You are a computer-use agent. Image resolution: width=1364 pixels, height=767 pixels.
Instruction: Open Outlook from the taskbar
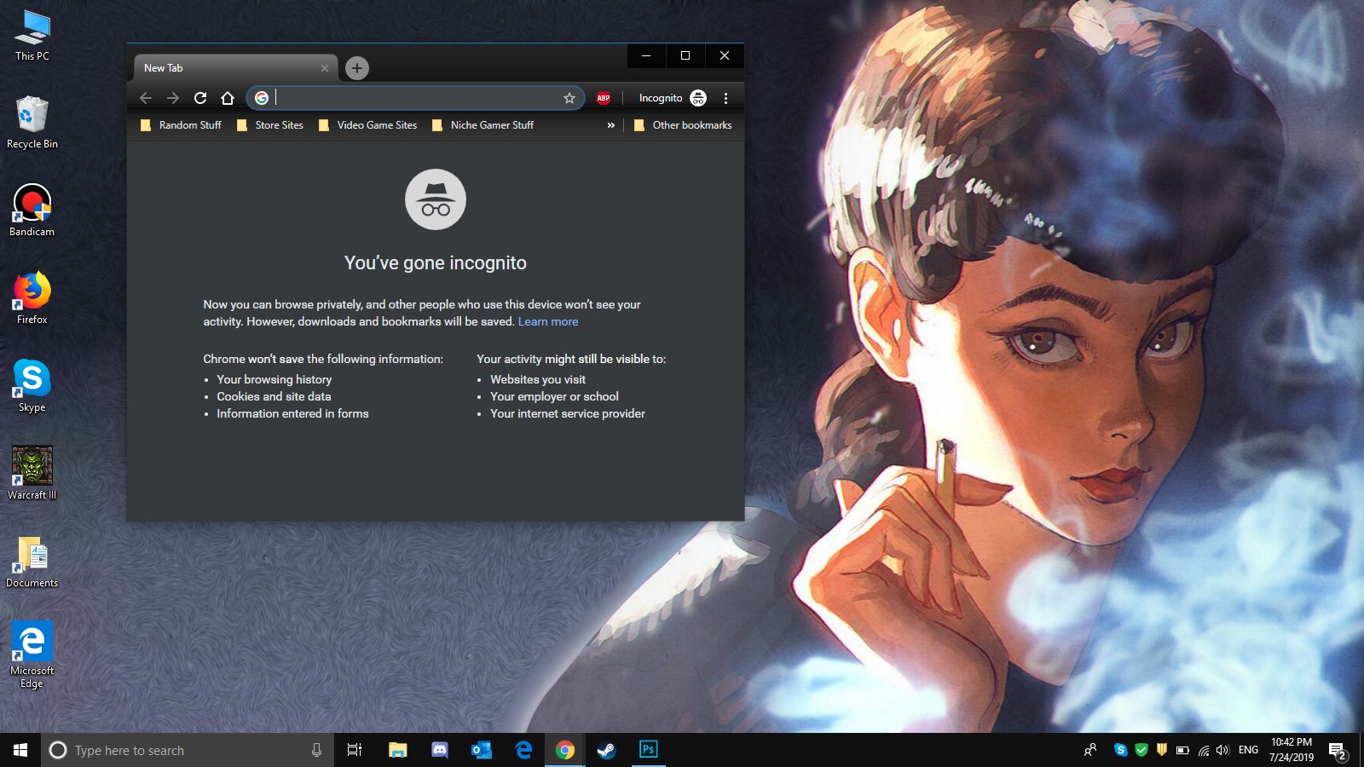(x=482, y=750)
